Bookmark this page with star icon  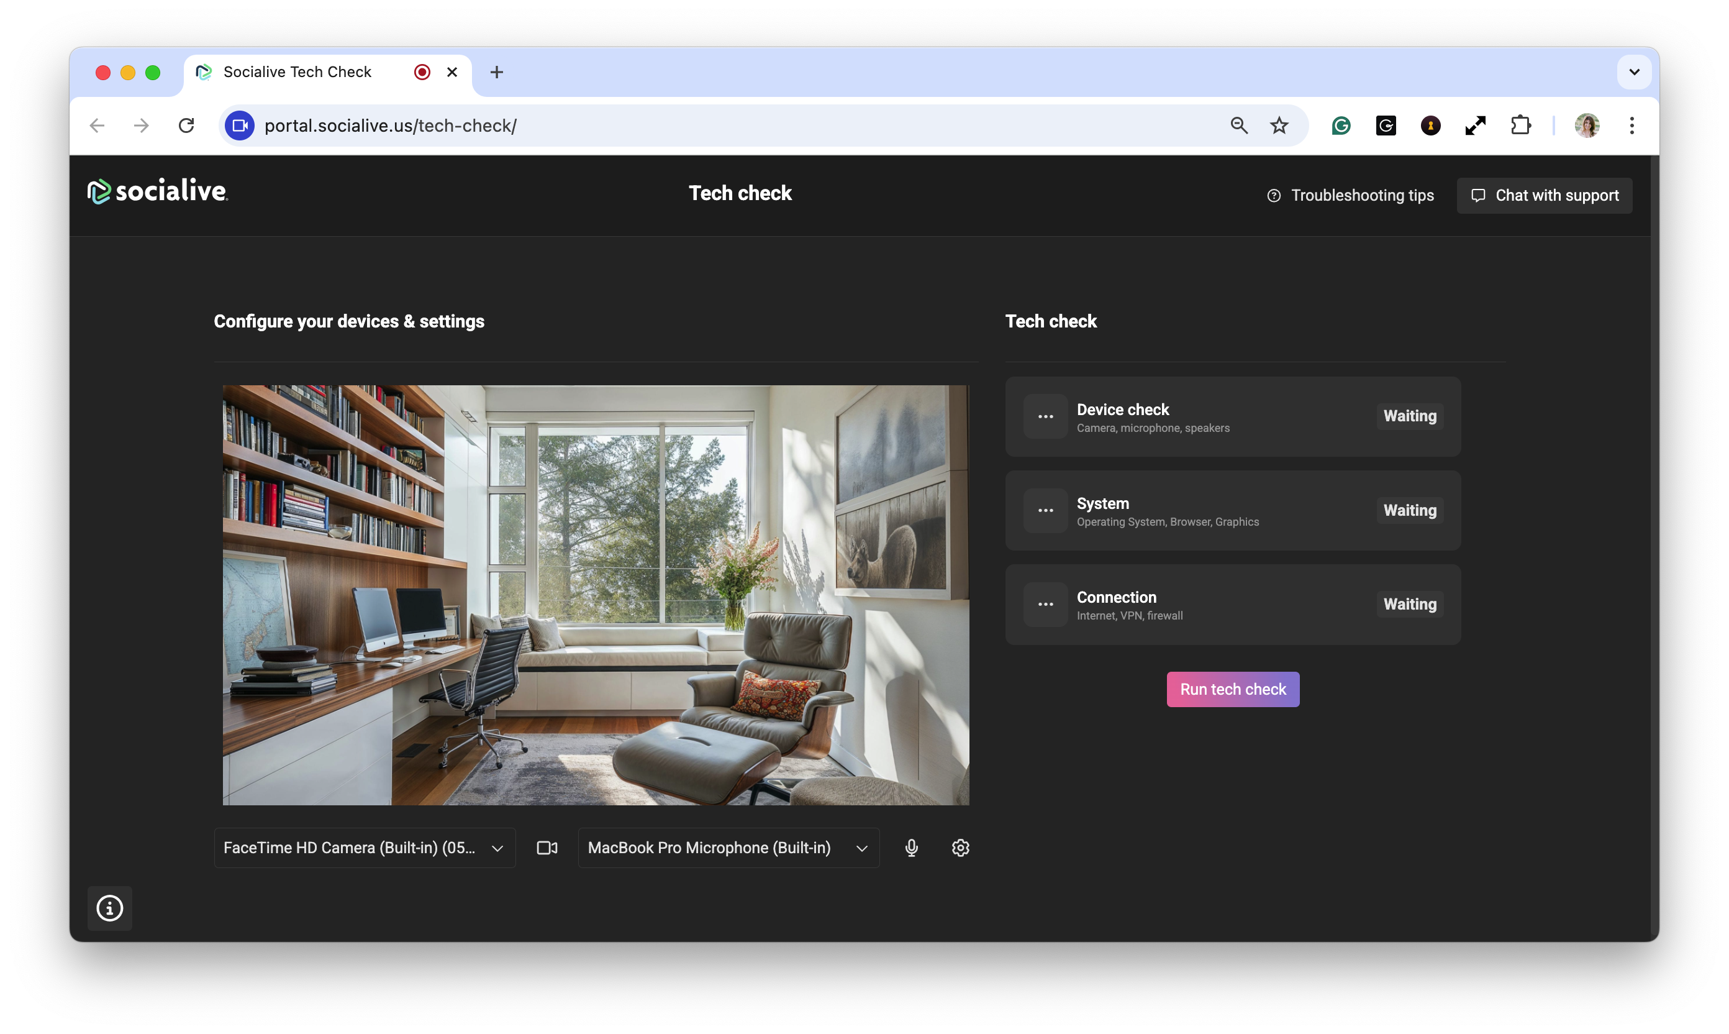[1279, 126]
